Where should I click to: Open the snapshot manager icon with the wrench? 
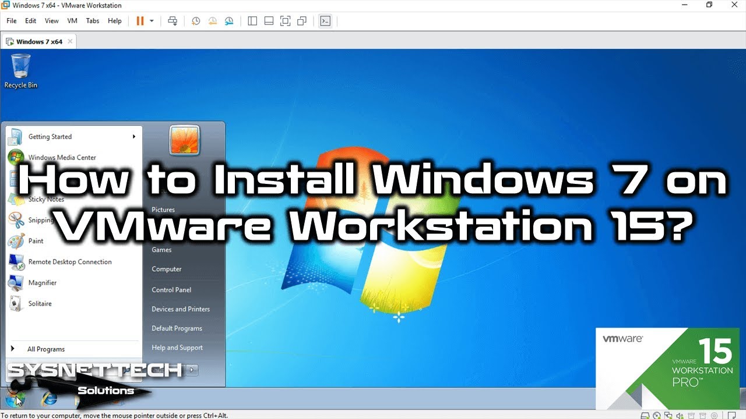[x=230, y=21]
